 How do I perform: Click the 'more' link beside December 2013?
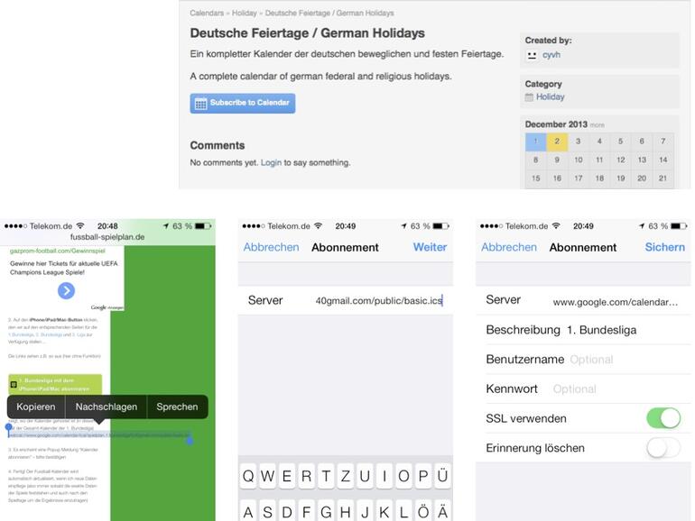coord(597,125)
